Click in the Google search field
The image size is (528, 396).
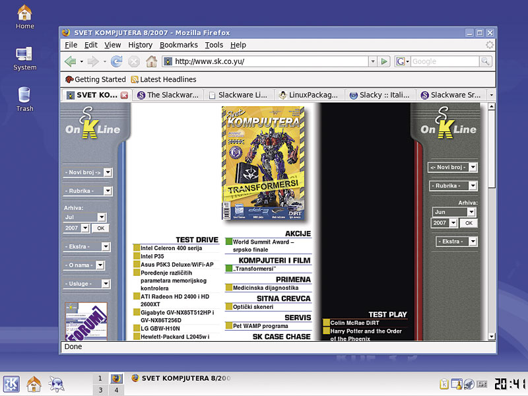coord(445,61)
